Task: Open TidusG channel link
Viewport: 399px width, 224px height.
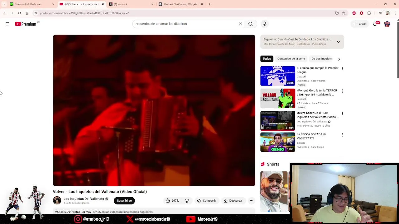Action: click(x=301, y=143)
